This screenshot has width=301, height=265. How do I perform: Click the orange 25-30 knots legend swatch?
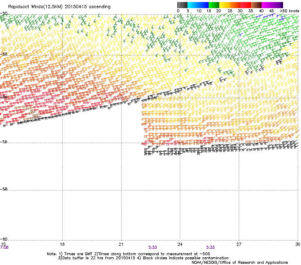pos(235,5)
